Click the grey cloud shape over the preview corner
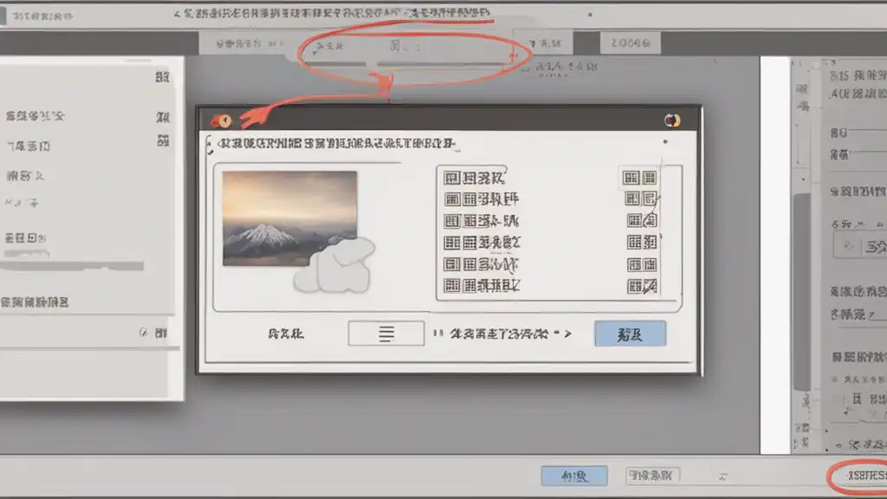This screenshot has width=887, height=499. coord(335,265)
